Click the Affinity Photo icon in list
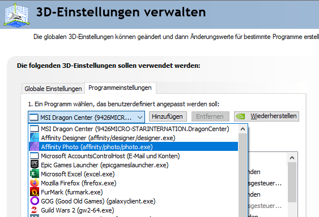The width and height of the screenshot is (319, 217). click(35, 146)
